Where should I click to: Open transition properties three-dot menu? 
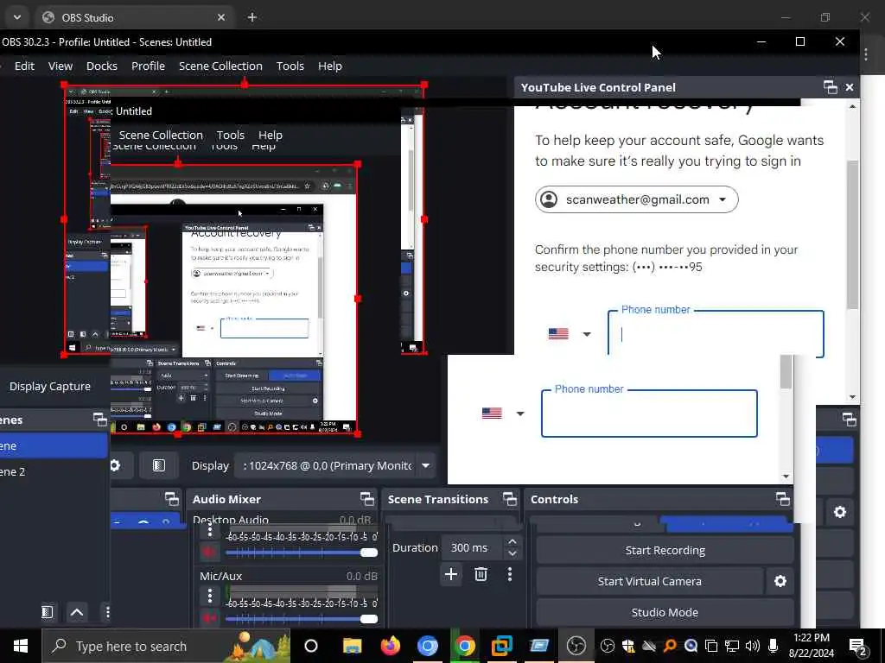click(510, 574)
